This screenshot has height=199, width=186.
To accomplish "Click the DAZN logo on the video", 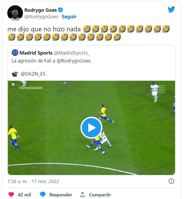I will 162,89.
